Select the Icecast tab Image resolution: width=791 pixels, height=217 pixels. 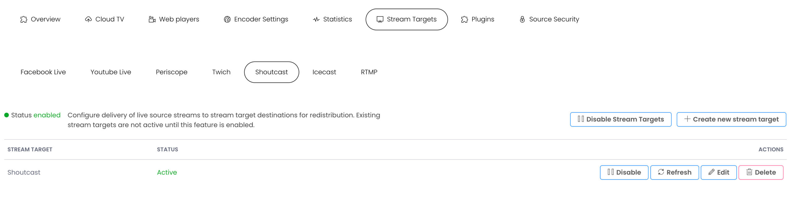324,72
